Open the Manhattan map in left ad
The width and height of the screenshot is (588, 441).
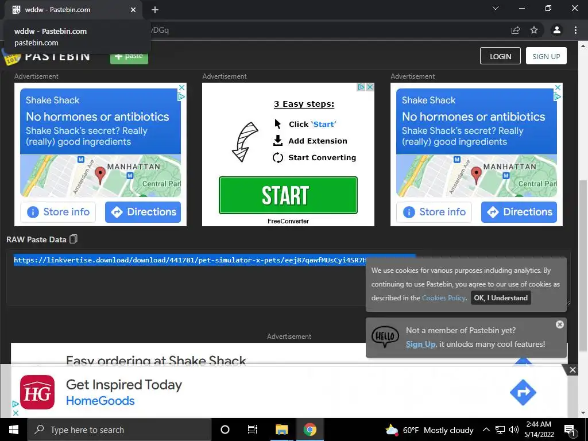(100, 176)
